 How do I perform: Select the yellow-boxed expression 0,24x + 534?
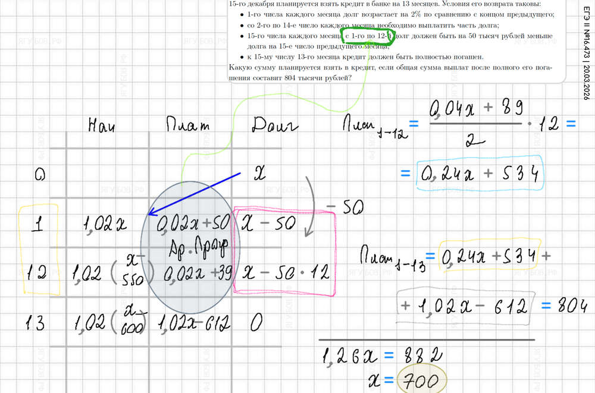click(489, 256)
